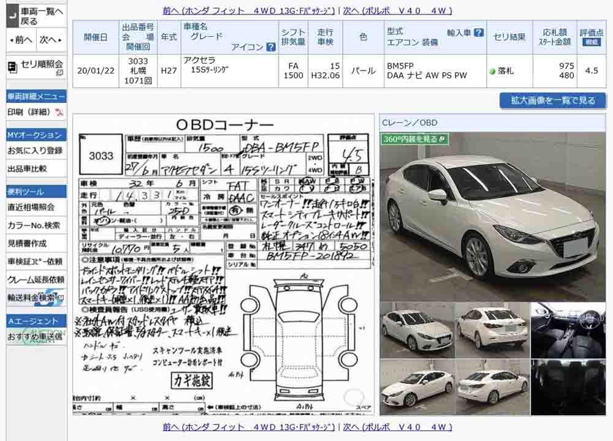Click the green status dot beside 落札
Viewport: 613px width, 441px height.
point(493,72)
